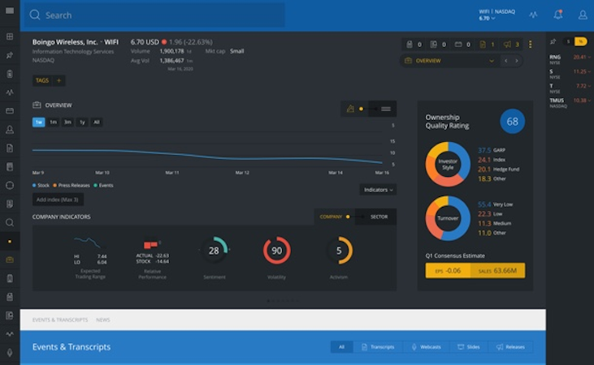The image size is (594, 365).
Task: Open the pulse icon near the sidebar bottom
Action: click(10, 334)
